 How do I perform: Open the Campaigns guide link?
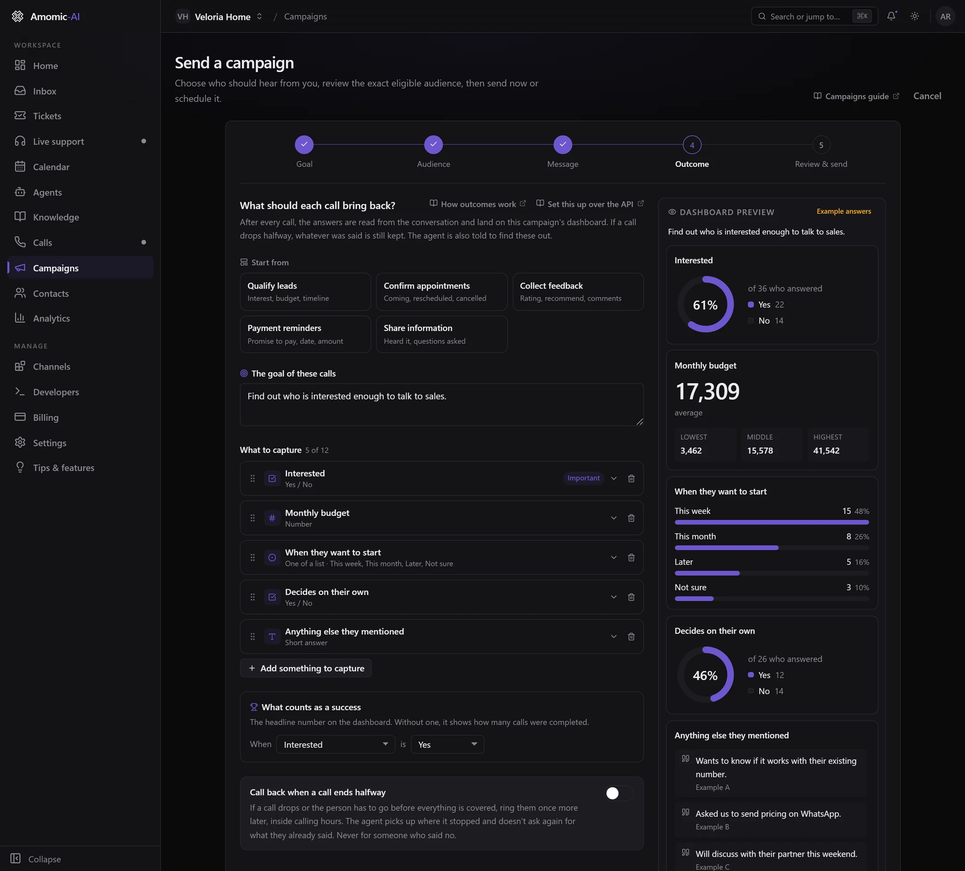point(856,96)
